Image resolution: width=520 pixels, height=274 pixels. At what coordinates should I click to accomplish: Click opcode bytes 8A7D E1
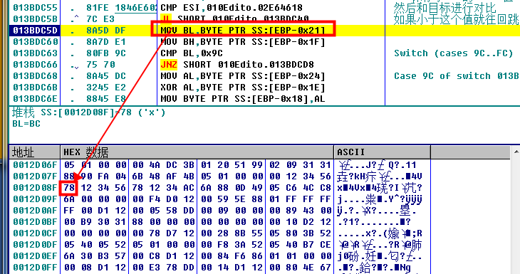(106, 42)
